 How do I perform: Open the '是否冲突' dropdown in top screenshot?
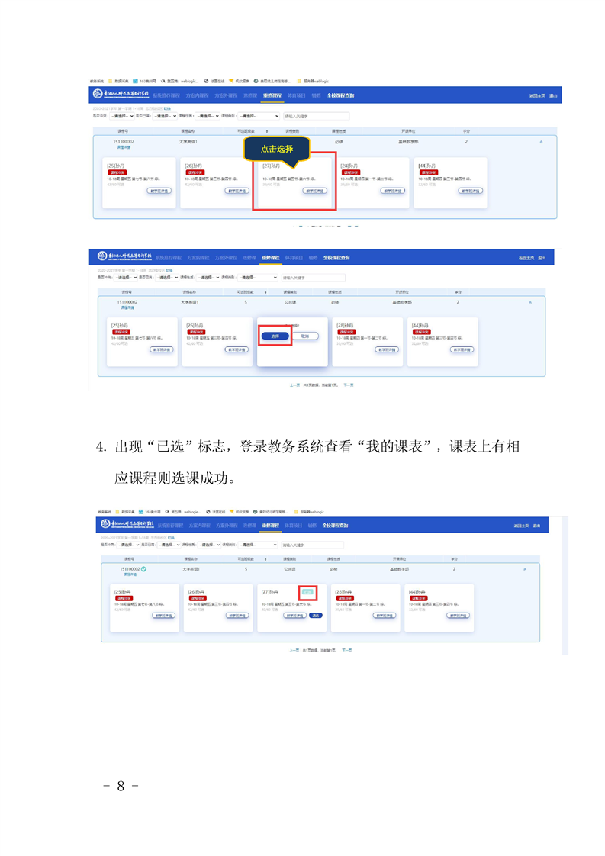121,117
